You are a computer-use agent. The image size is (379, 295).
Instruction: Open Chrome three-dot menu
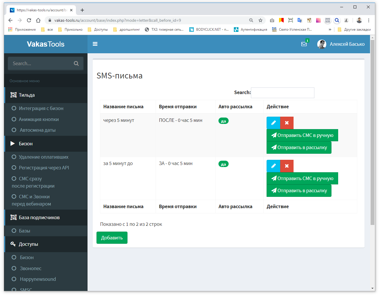369,20
